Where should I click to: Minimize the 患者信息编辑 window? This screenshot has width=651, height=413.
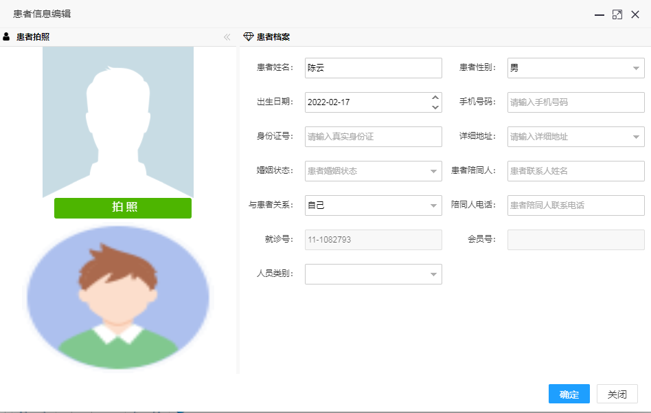(599, 14)
